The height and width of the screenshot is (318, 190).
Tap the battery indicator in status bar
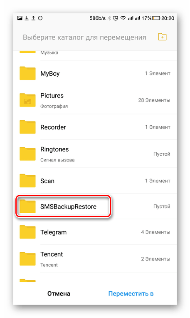tap(156, 18)
